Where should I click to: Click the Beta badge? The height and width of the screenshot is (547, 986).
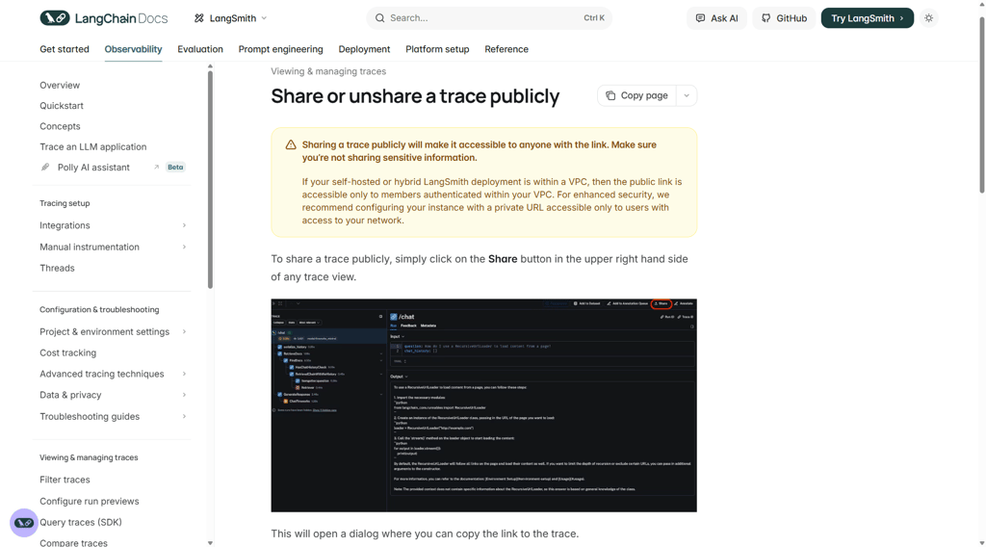pos(175,168)
